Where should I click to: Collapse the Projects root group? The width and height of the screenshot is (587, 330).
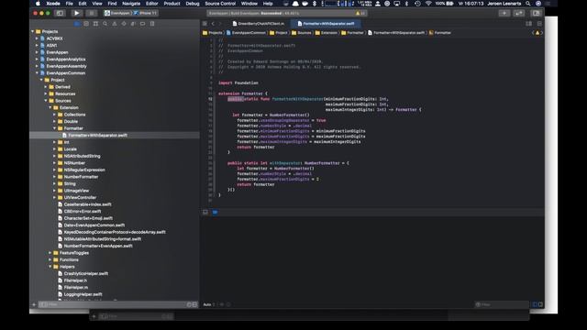pyautogui.click(x=33, y=31)
